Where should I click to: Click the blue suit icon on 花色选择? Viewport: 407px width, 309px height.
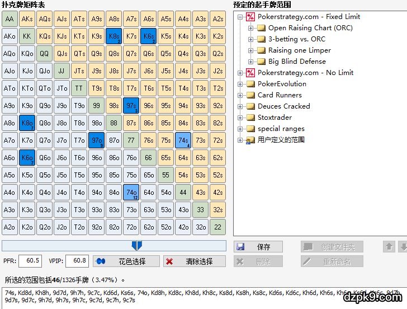point(101,261)
